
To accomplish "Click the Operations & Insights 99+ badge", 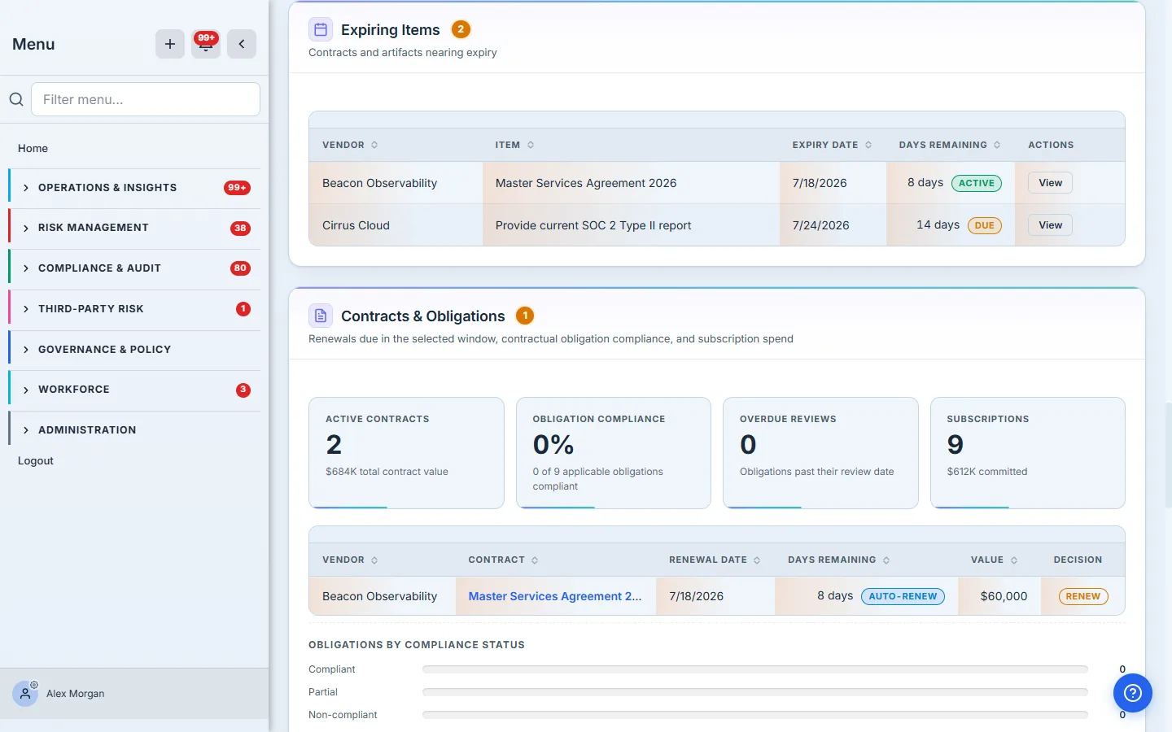I will [237, 188].
